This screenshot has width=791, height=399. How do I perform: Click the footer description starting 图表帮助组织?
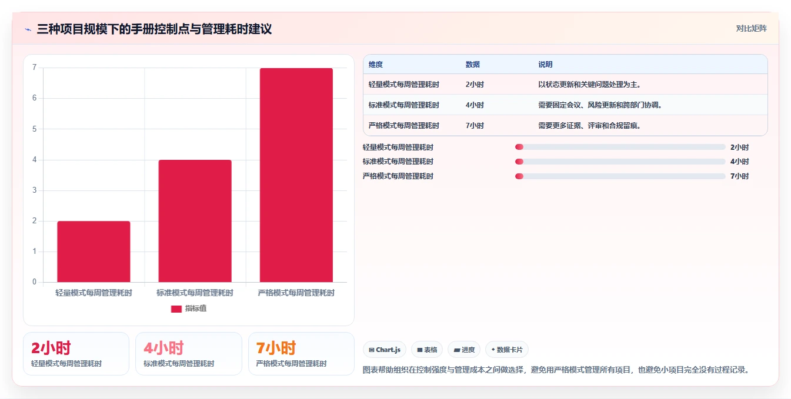click(x=558, y=370)
